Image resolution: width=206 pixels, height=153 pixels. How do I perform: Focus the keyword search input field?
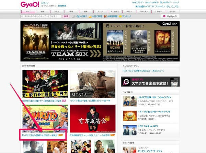[x=41, y=16]
